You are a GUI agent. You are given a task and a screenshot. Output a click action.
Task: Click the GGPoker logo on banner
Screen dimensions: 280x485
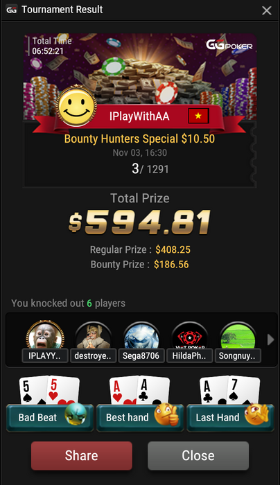(229, 45)
